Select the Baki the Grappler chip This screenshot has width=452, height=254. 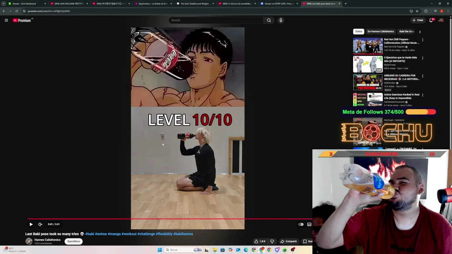[406, 31]
